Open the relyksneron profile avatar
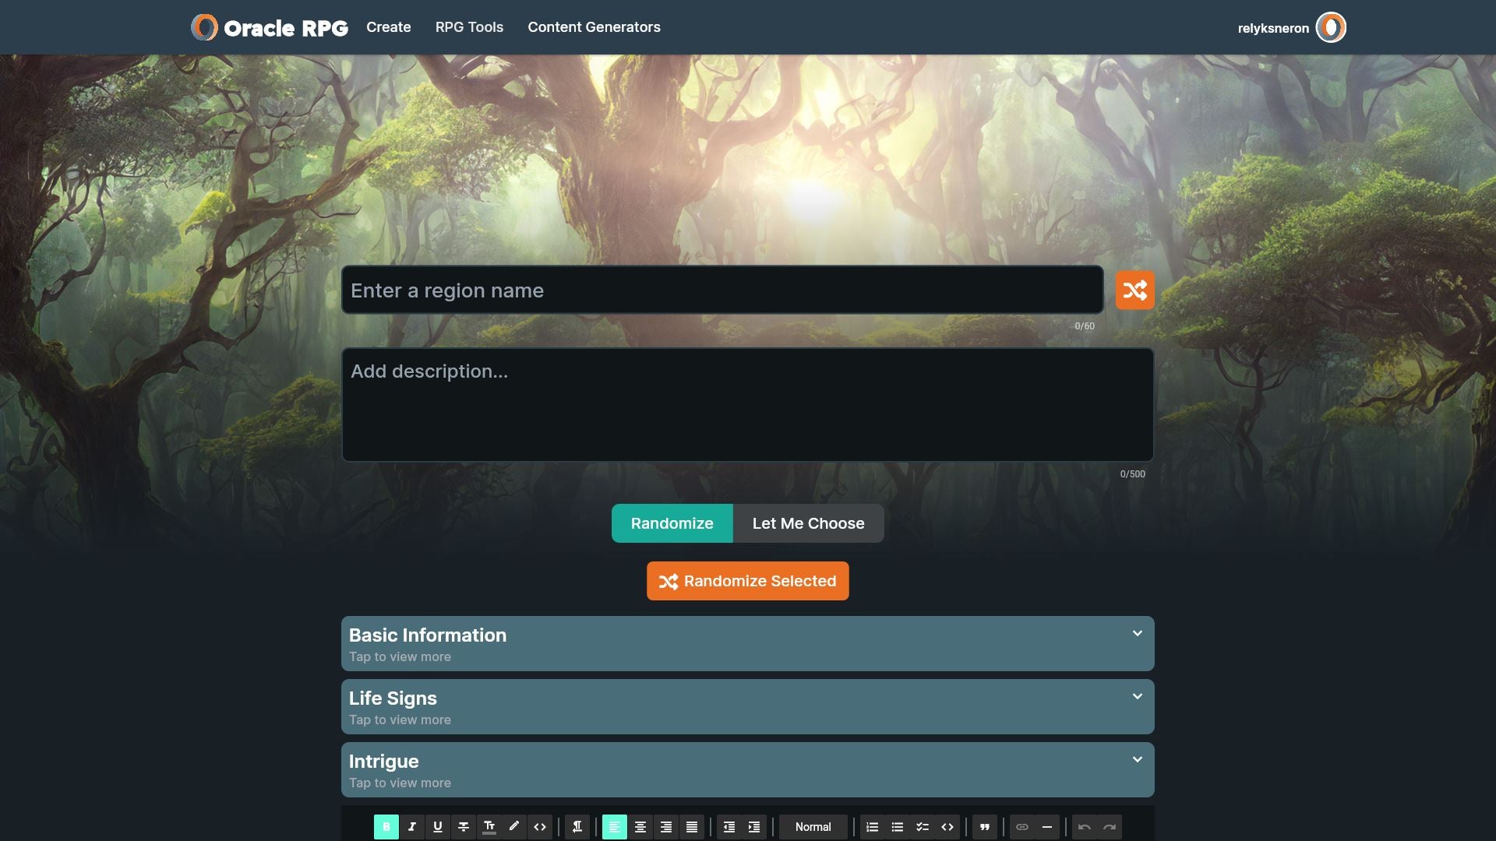The image size is (1496, 841). 1331,28
